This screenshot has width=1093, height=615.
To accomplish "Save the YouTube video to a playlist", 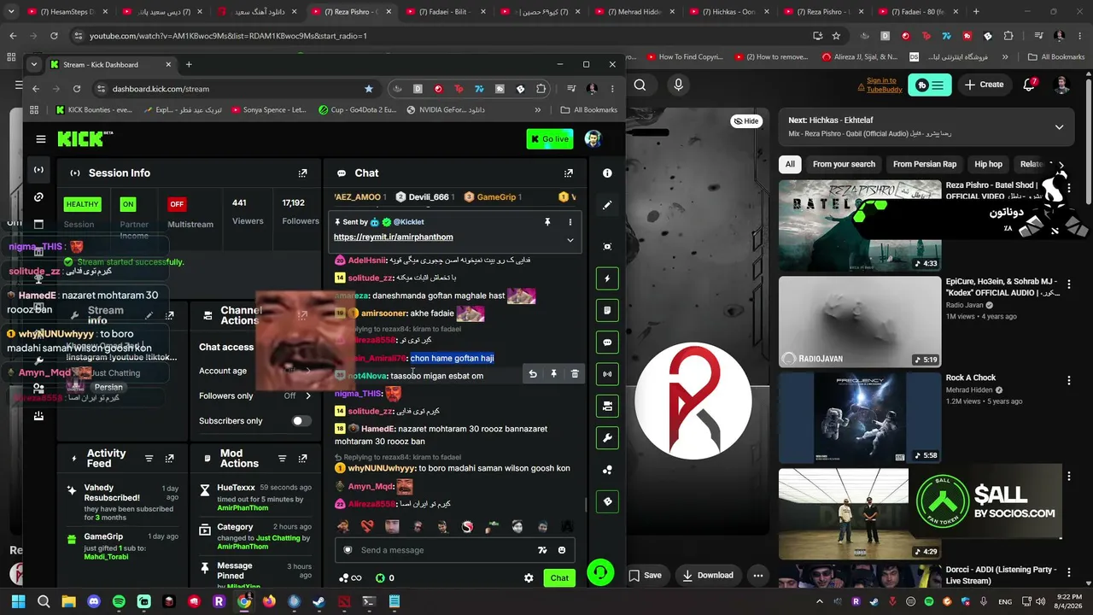I will point(646,575).
